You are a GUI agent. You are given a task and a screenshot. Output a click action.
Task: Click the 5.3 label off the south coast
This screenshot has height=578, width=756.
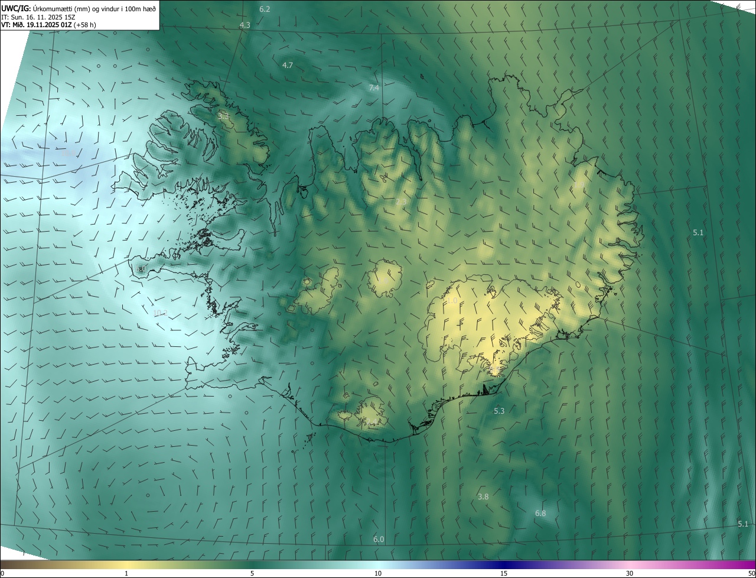(x=499, y=411)
